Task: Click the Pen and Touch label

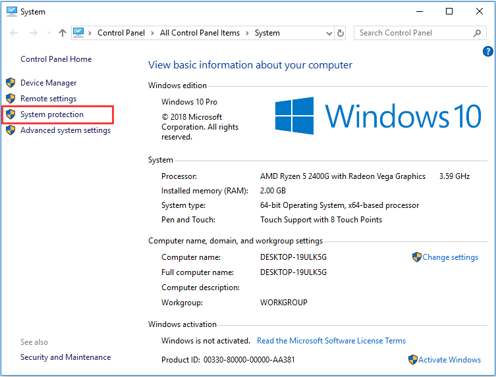Action: [188, 220]
